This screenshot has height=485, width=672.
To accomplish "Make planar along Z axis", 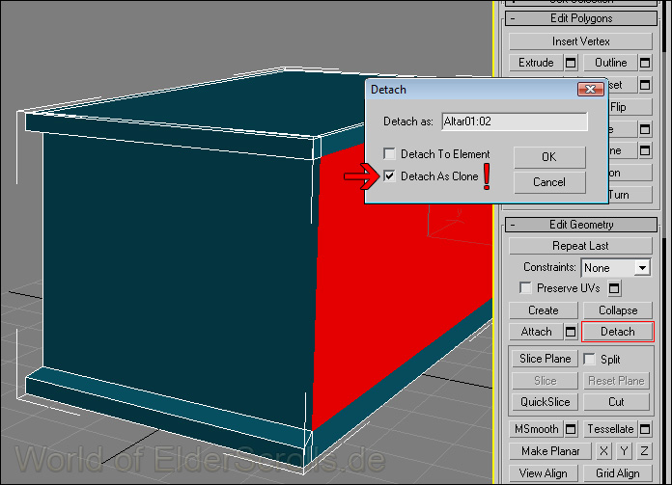I will pos(644,451).
